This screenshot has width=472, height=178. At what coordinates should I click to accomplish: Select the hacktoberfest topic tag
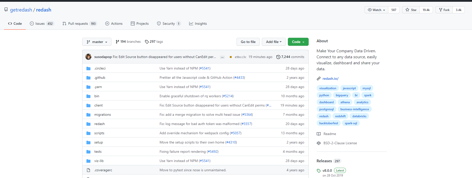coord(329,123)
